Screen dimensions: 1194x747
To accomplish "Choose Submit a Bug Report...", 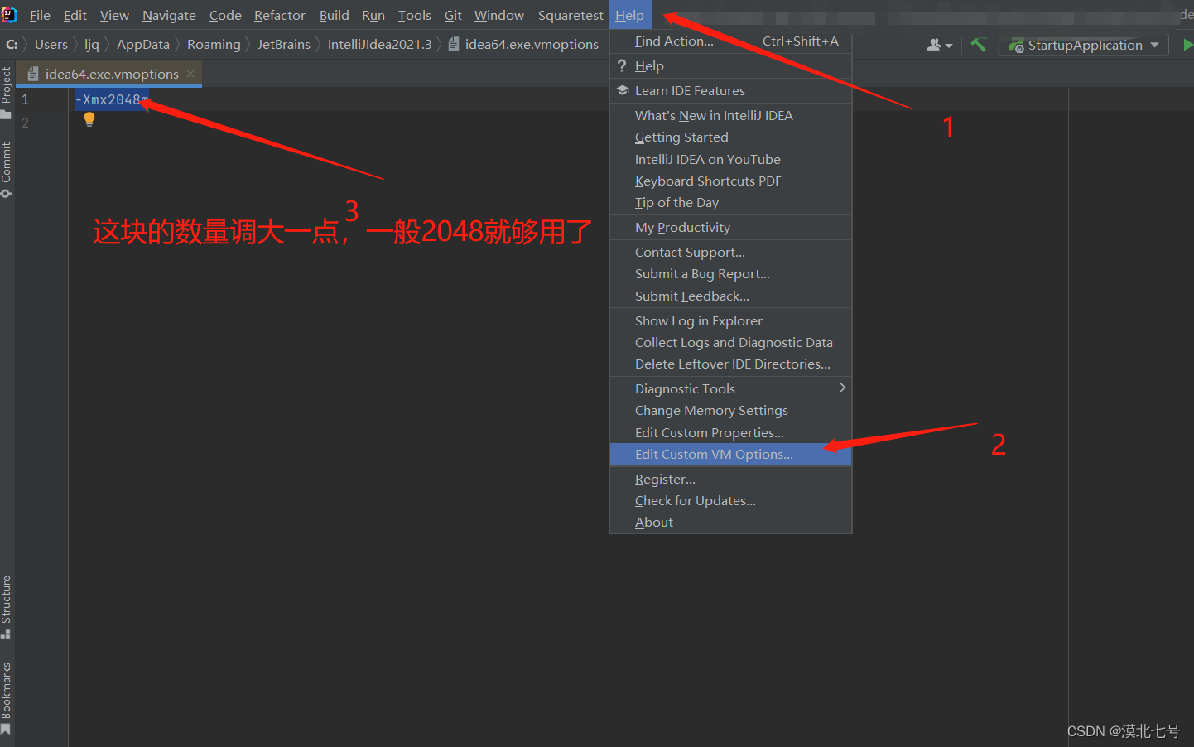I will pos(731,273).
